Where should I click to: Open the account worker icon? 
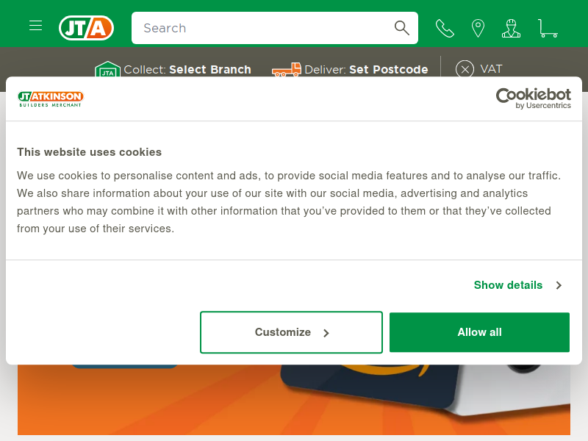pos(511,29)
